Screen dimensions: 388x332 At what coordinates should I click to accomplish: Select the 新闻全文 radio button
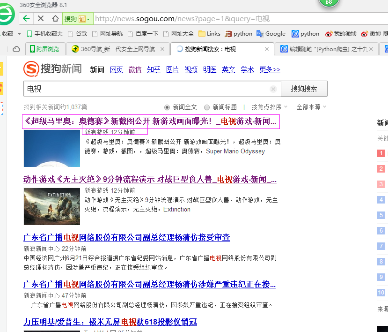tap(167, 107)
